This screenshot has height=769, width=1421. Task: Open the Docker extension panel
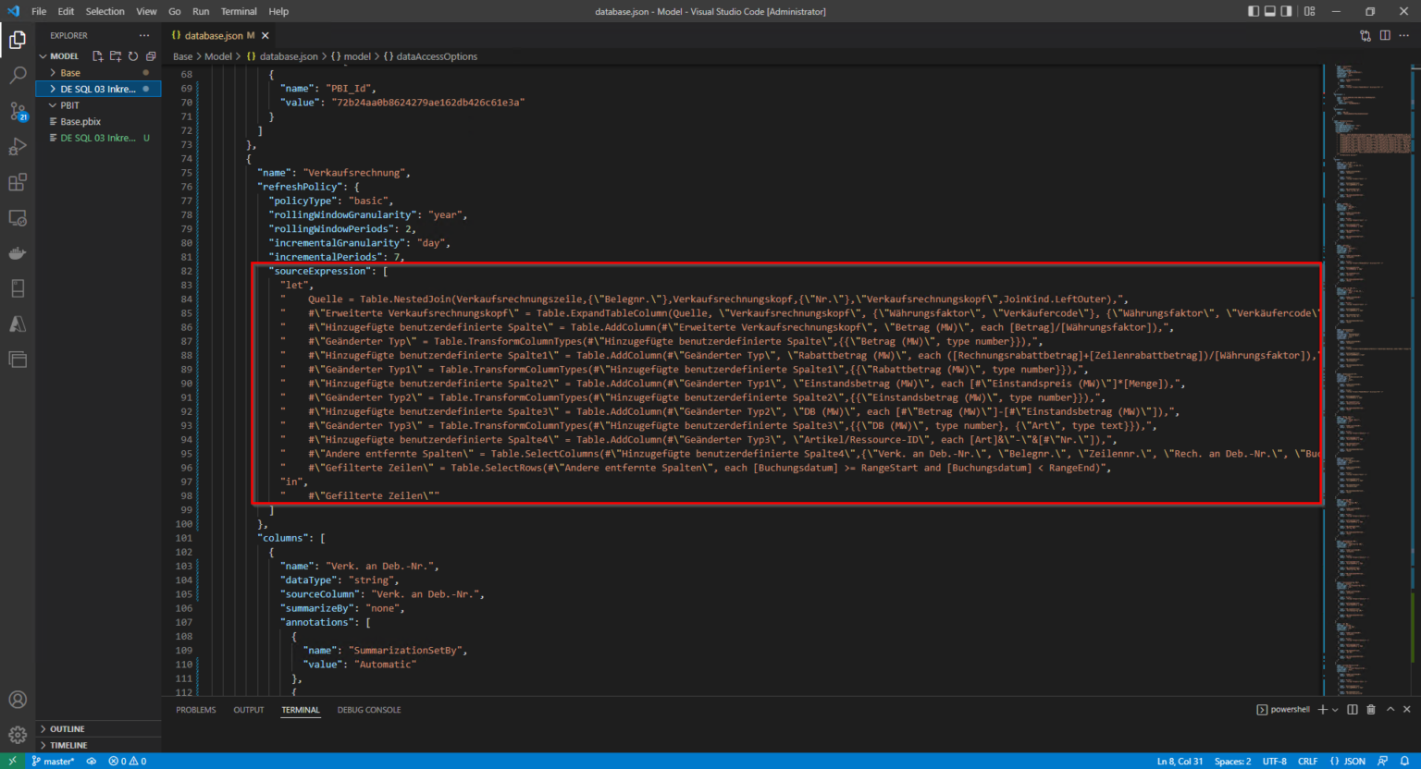coord(18,252)
